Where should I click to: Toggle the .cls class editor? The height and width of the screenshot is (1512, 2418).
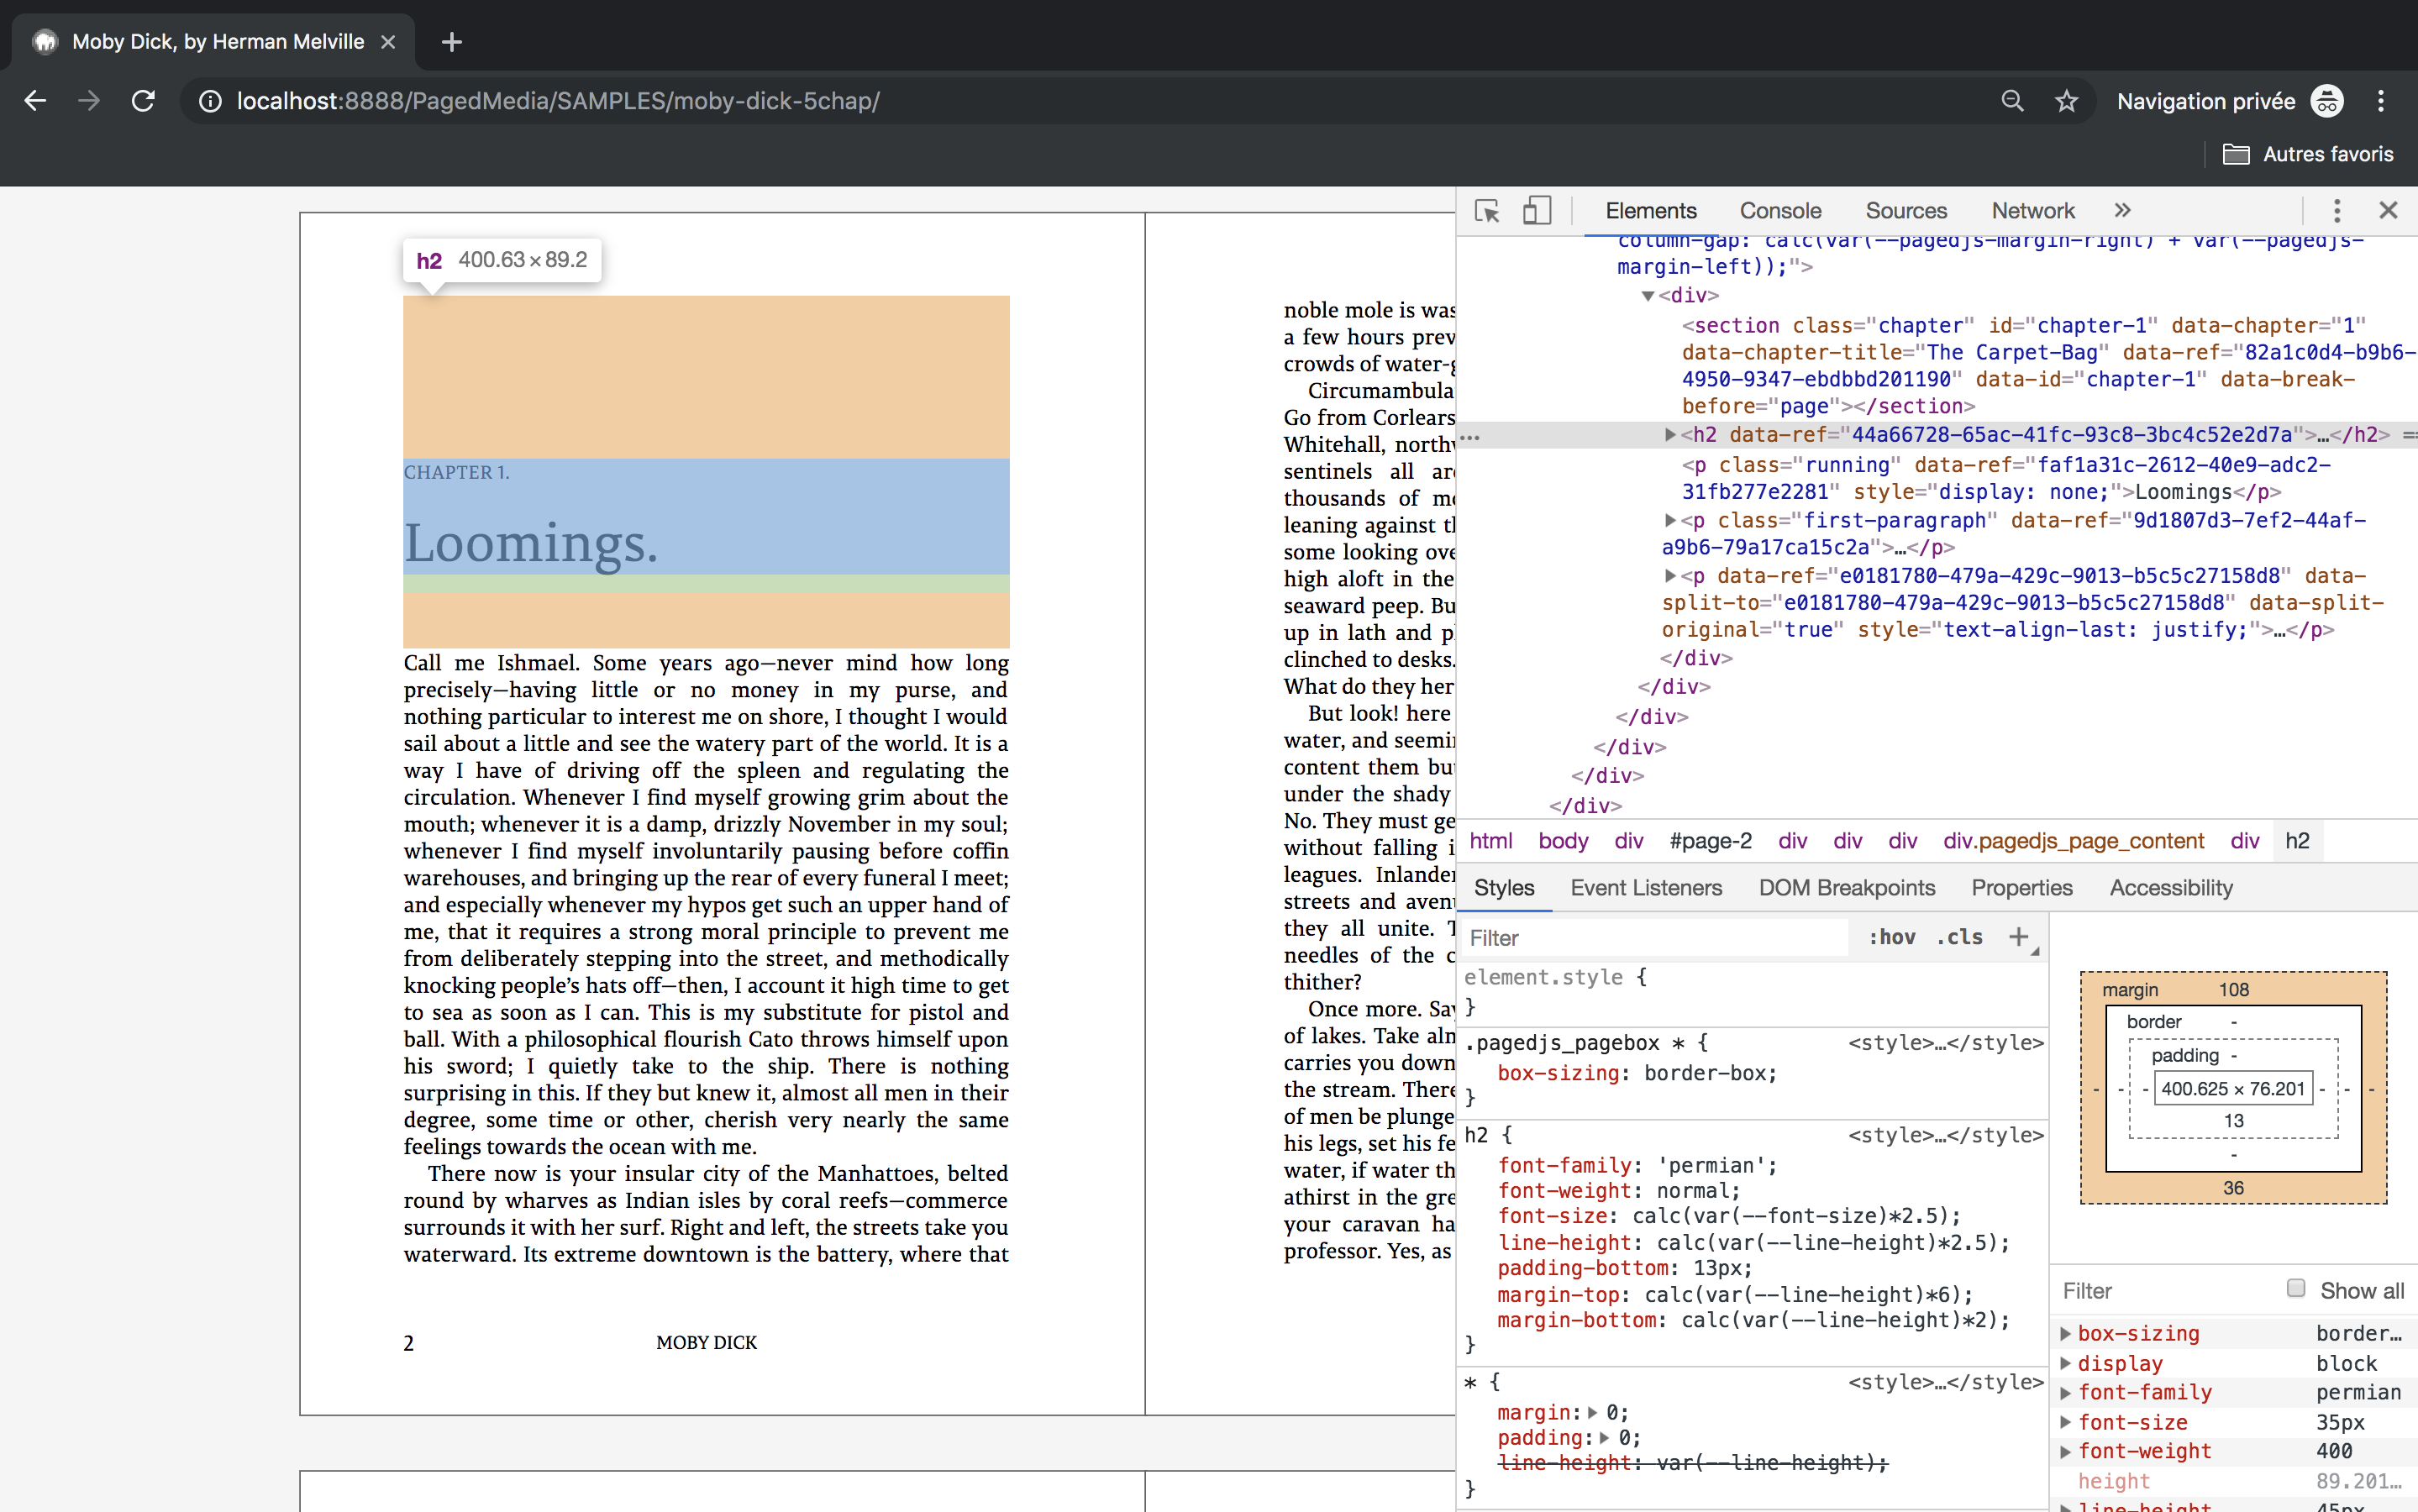click(1959, 937)
